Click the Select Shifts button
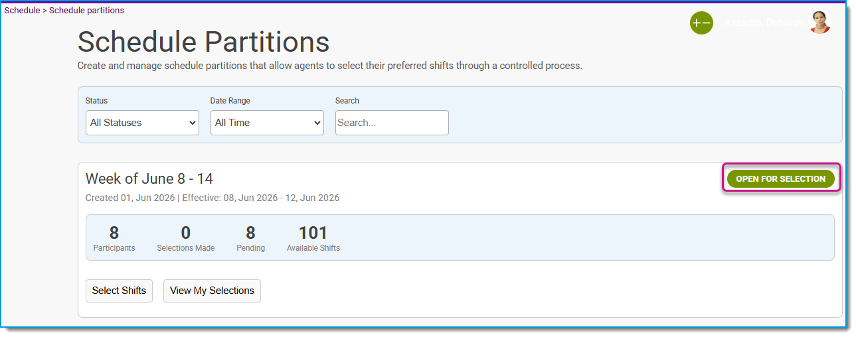 tap(119, 291)
